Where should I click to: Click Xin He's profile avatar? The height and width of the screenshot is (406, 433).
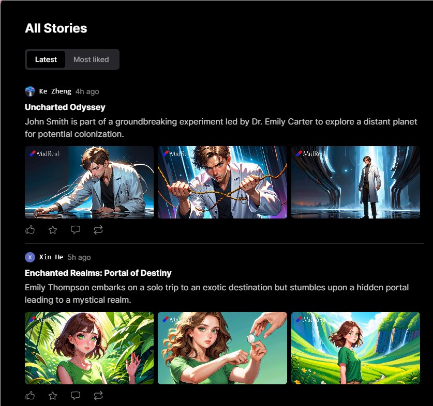(x=30, y=257)
